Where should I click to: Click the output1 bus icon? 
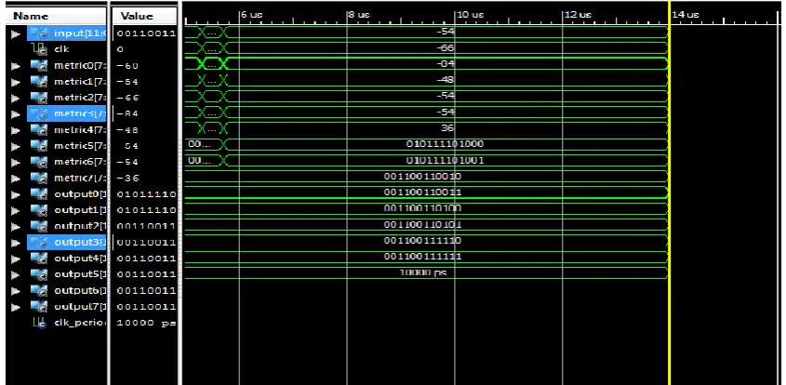38,210
